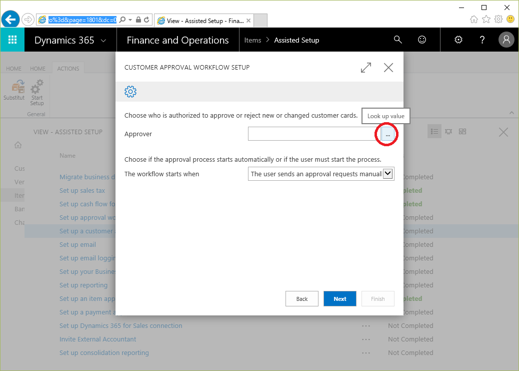
Task: Open the first HOME ribbon tab
Action: (13, 68)
